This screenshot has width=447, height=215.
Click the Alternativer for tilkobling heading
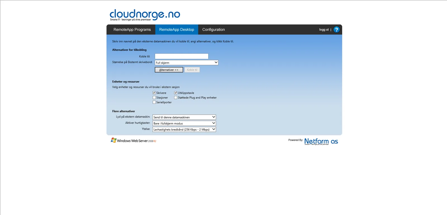click(x=129, y=50)
